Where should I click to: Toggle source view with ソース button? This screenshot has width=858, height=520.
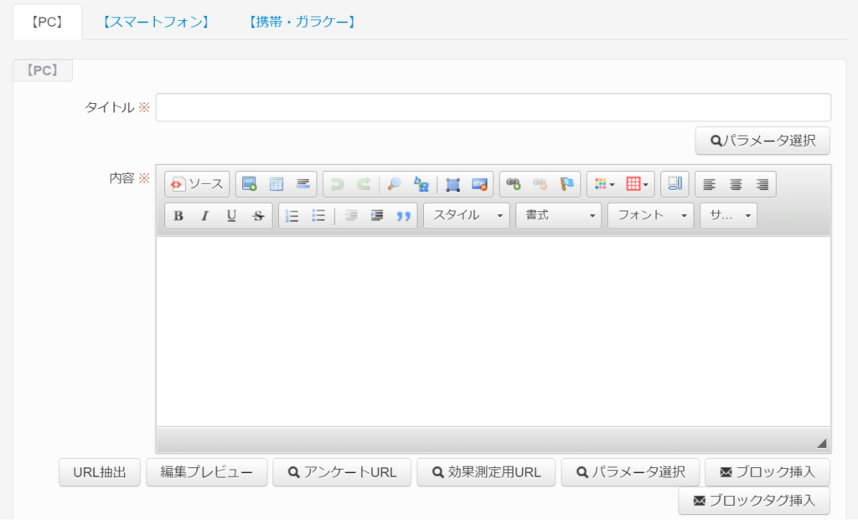(x=198, y=184)
